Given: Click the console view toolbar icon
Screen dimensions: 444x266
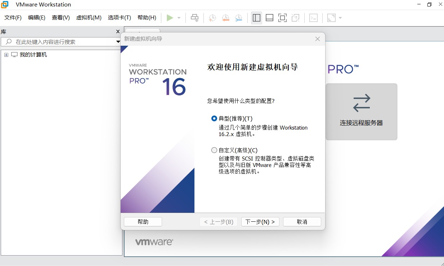Looking at the screenshot, I should click(x=313, y=18).
